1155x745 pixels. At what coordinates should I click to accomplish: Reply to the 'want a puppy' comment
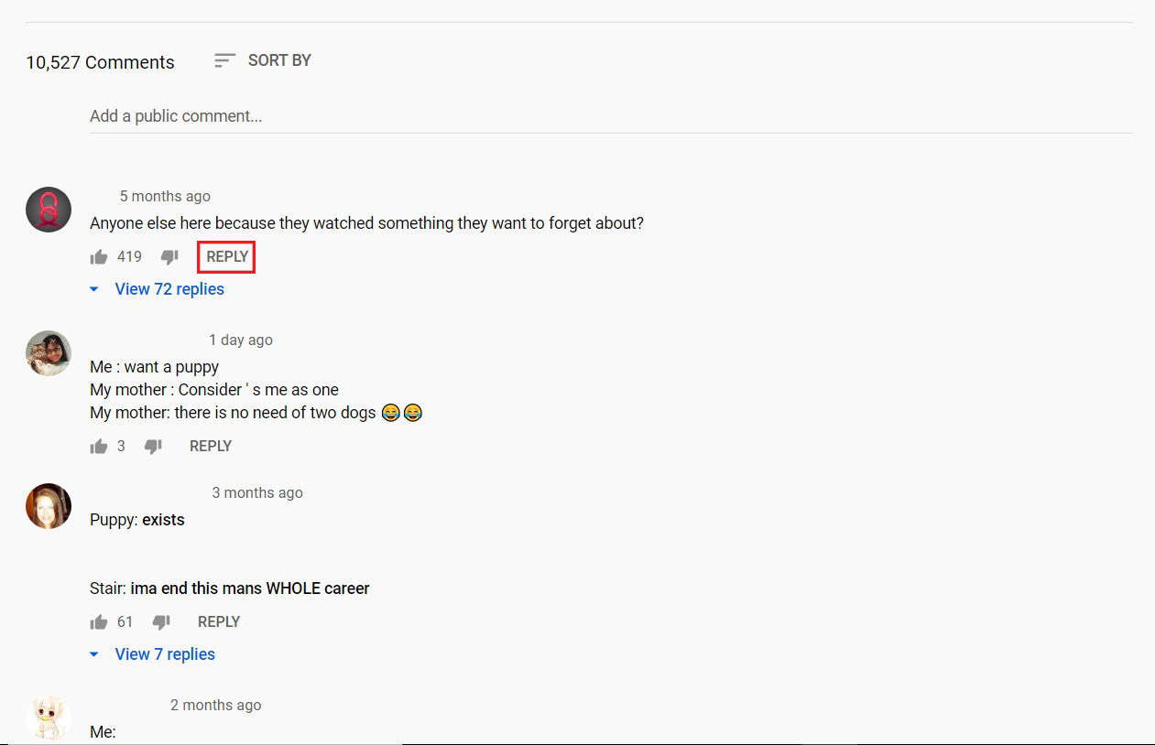(x=211, y=447)
